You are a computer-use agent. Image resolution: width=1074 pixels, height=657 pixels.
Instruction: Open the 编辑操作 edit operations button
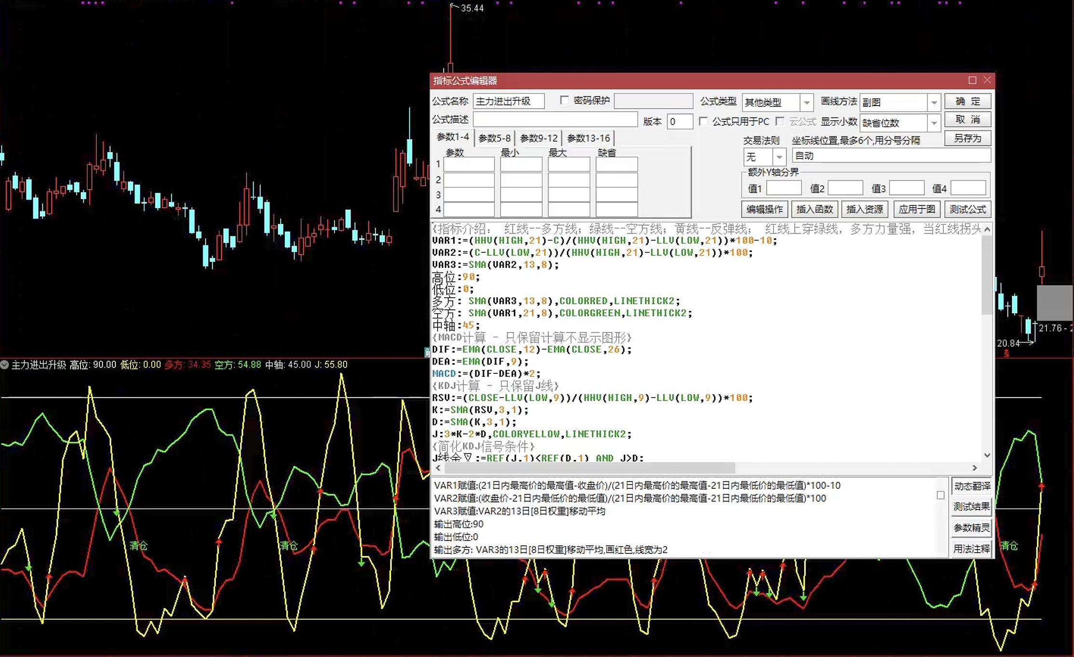(765, 209)
